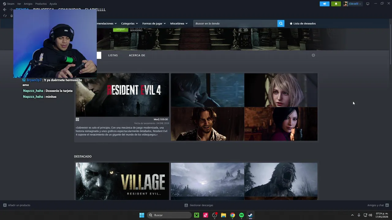Click the Windows platform icon under RE4
This screenshot has width=392, height=220.
(77, 119)
